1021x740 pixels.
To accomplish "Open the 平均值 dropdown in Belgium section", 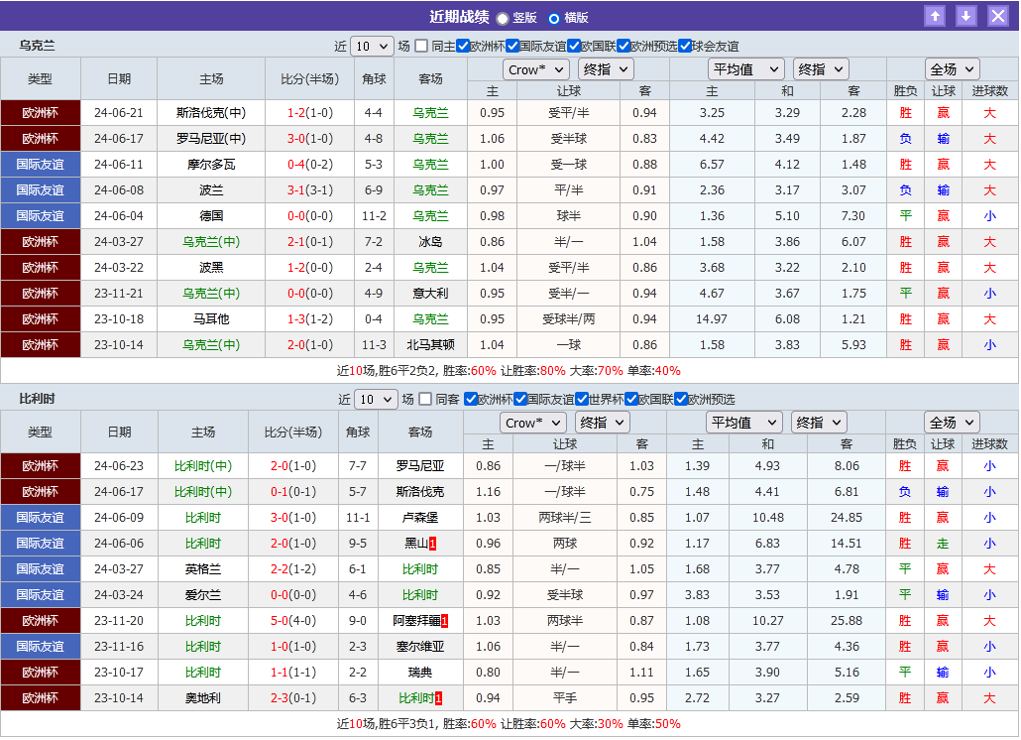I will pos(744,422).
